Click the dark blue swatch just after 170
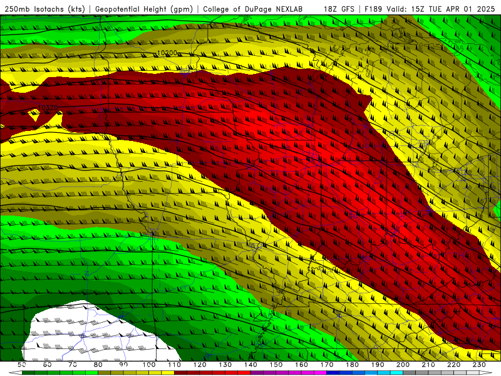501x376 pixels. tap(333, 373)
